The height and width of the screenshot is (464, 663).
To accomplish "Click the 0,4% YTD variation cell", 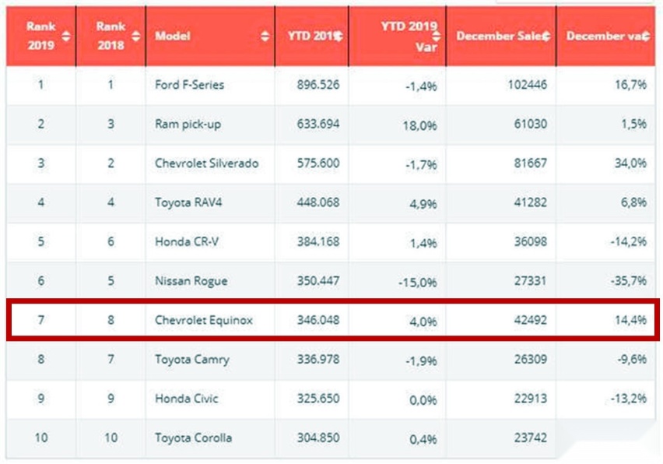I will click(x=423, y=439).
